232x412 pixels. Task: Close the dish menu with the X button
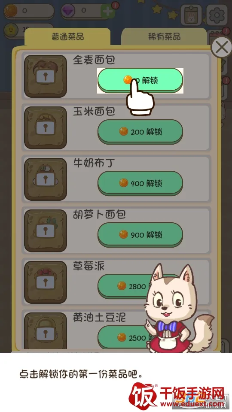click(222, 48)
